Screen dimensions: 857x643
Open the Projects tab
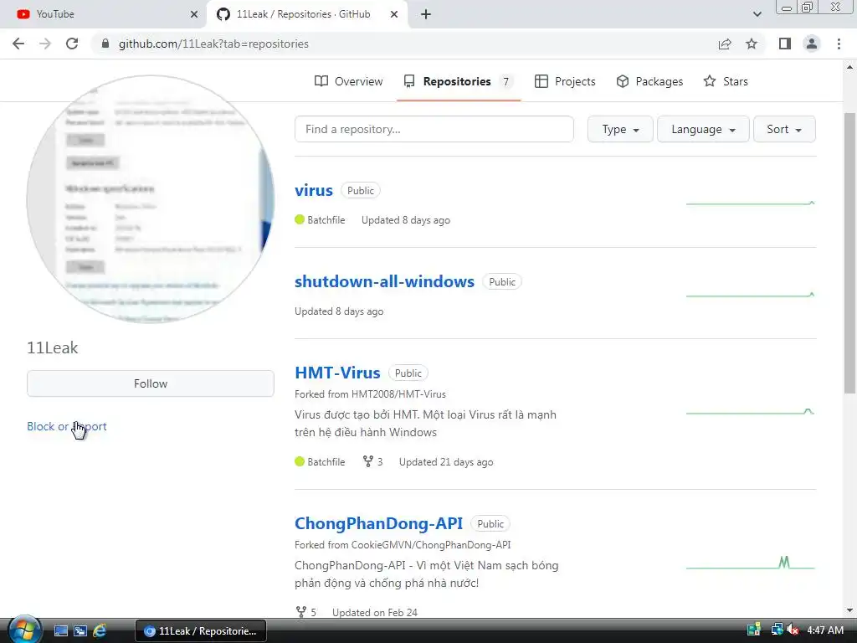565,81
